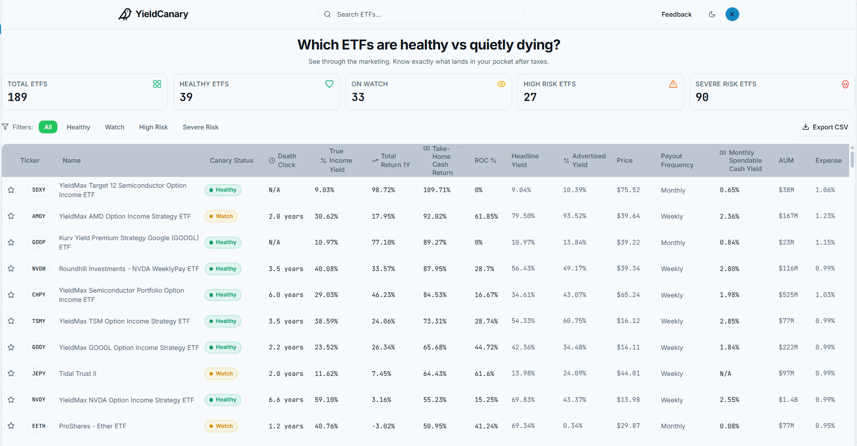Click the Healthy ETFs heart icon

[x=329, y=84]
